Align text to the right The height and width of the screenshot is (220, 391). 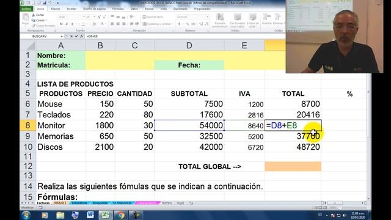(123, 24)
